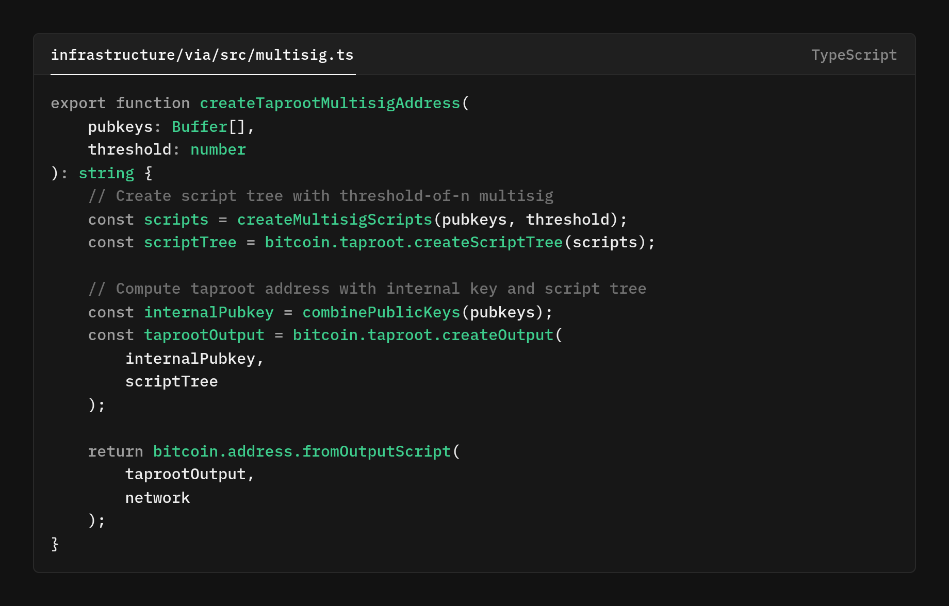Select the infrastructure/via/src/multisig.ts file tab
Viewport: 949px width, 606px height.
[202, 55]
